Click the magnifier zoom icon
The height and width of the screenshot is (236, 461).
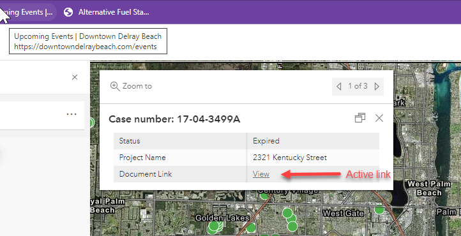click(x=115, y=86)
